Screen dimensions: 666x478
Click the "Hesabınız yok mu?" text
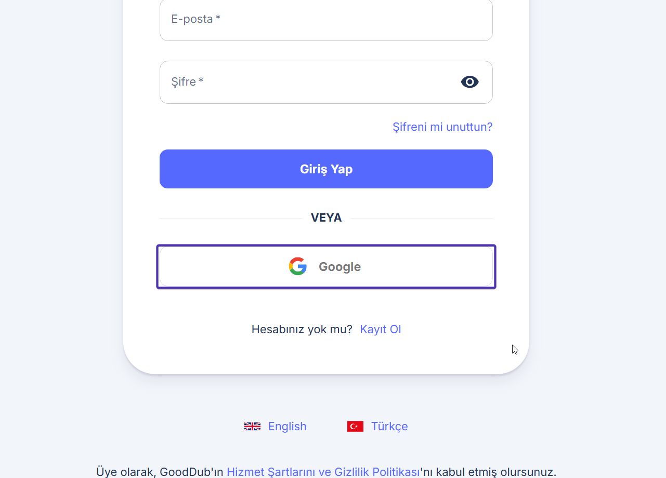click(302, 329)
